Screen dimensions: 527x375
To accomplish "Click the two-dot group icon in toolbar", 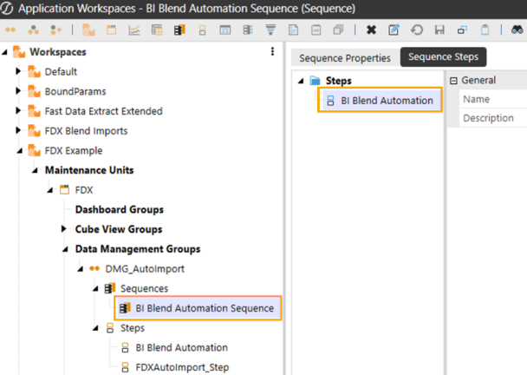I will click(x=10, y=30).
